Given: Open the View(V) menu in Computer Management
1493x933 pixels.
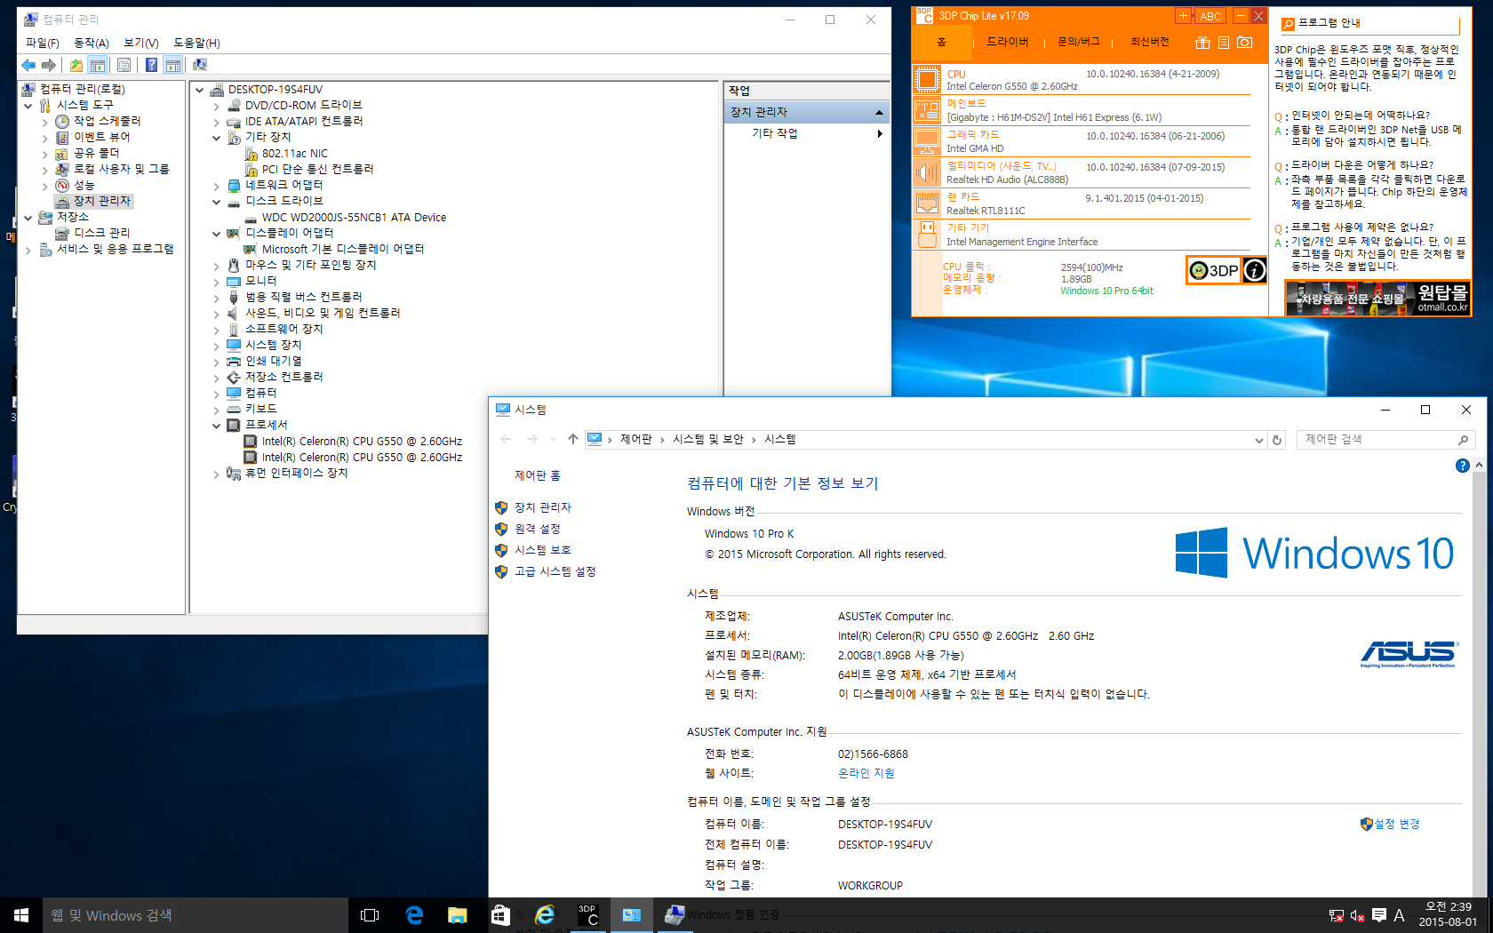Looking at the screenshot, I should point(140,43).
